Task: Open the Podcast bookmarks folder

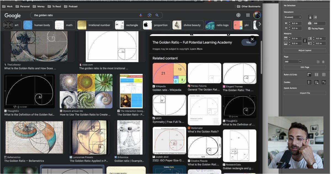Action: [71, 6]
